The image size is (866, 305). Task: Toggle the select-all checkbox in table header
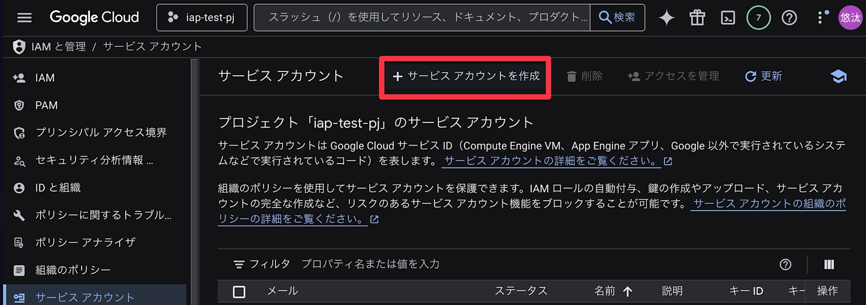pos(239,292)
